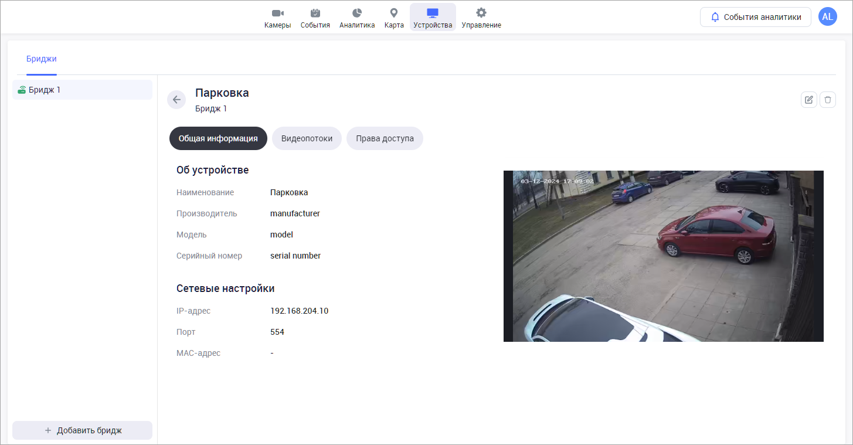This screenshot has width=853, height=445.
Task: Click the edit pencil icon for Парковка
Action: pos(808,100)
